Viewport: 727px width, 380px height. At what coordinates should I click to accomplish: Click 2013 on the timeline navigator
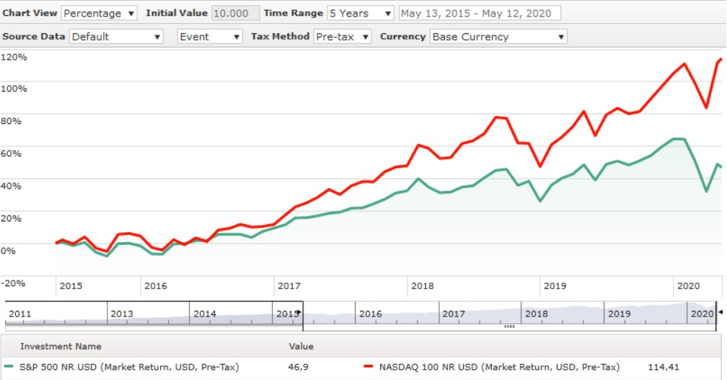point(121,314)
